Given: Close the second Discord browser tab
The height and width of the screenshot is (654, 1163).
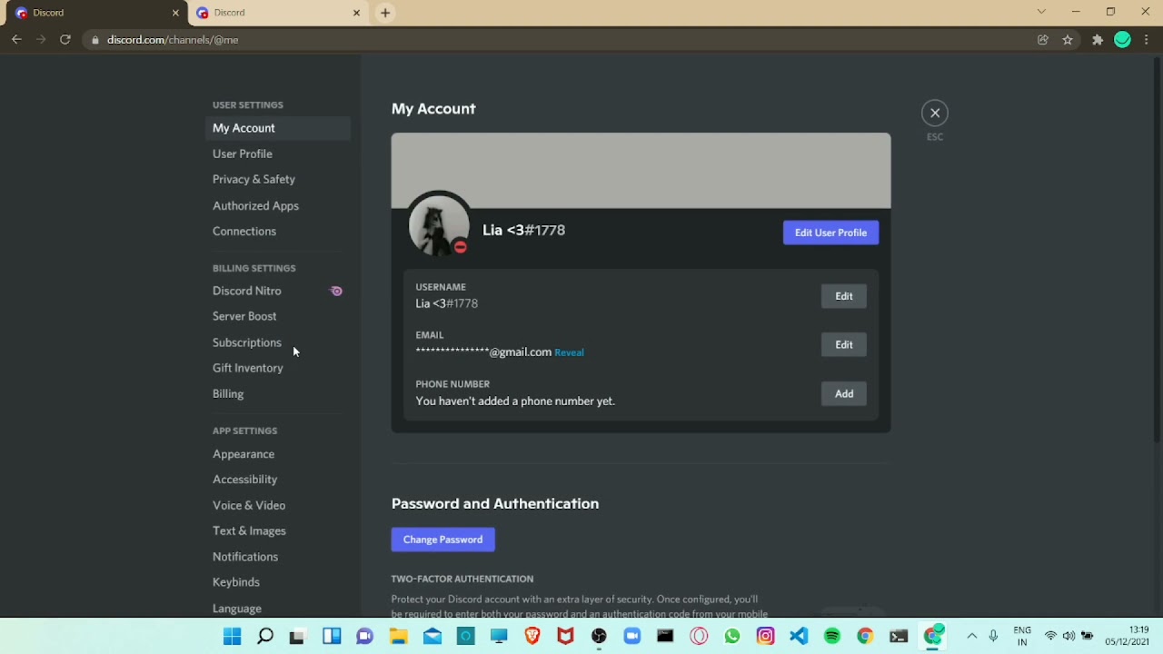Looking at the screenshot, I should 356,13.
